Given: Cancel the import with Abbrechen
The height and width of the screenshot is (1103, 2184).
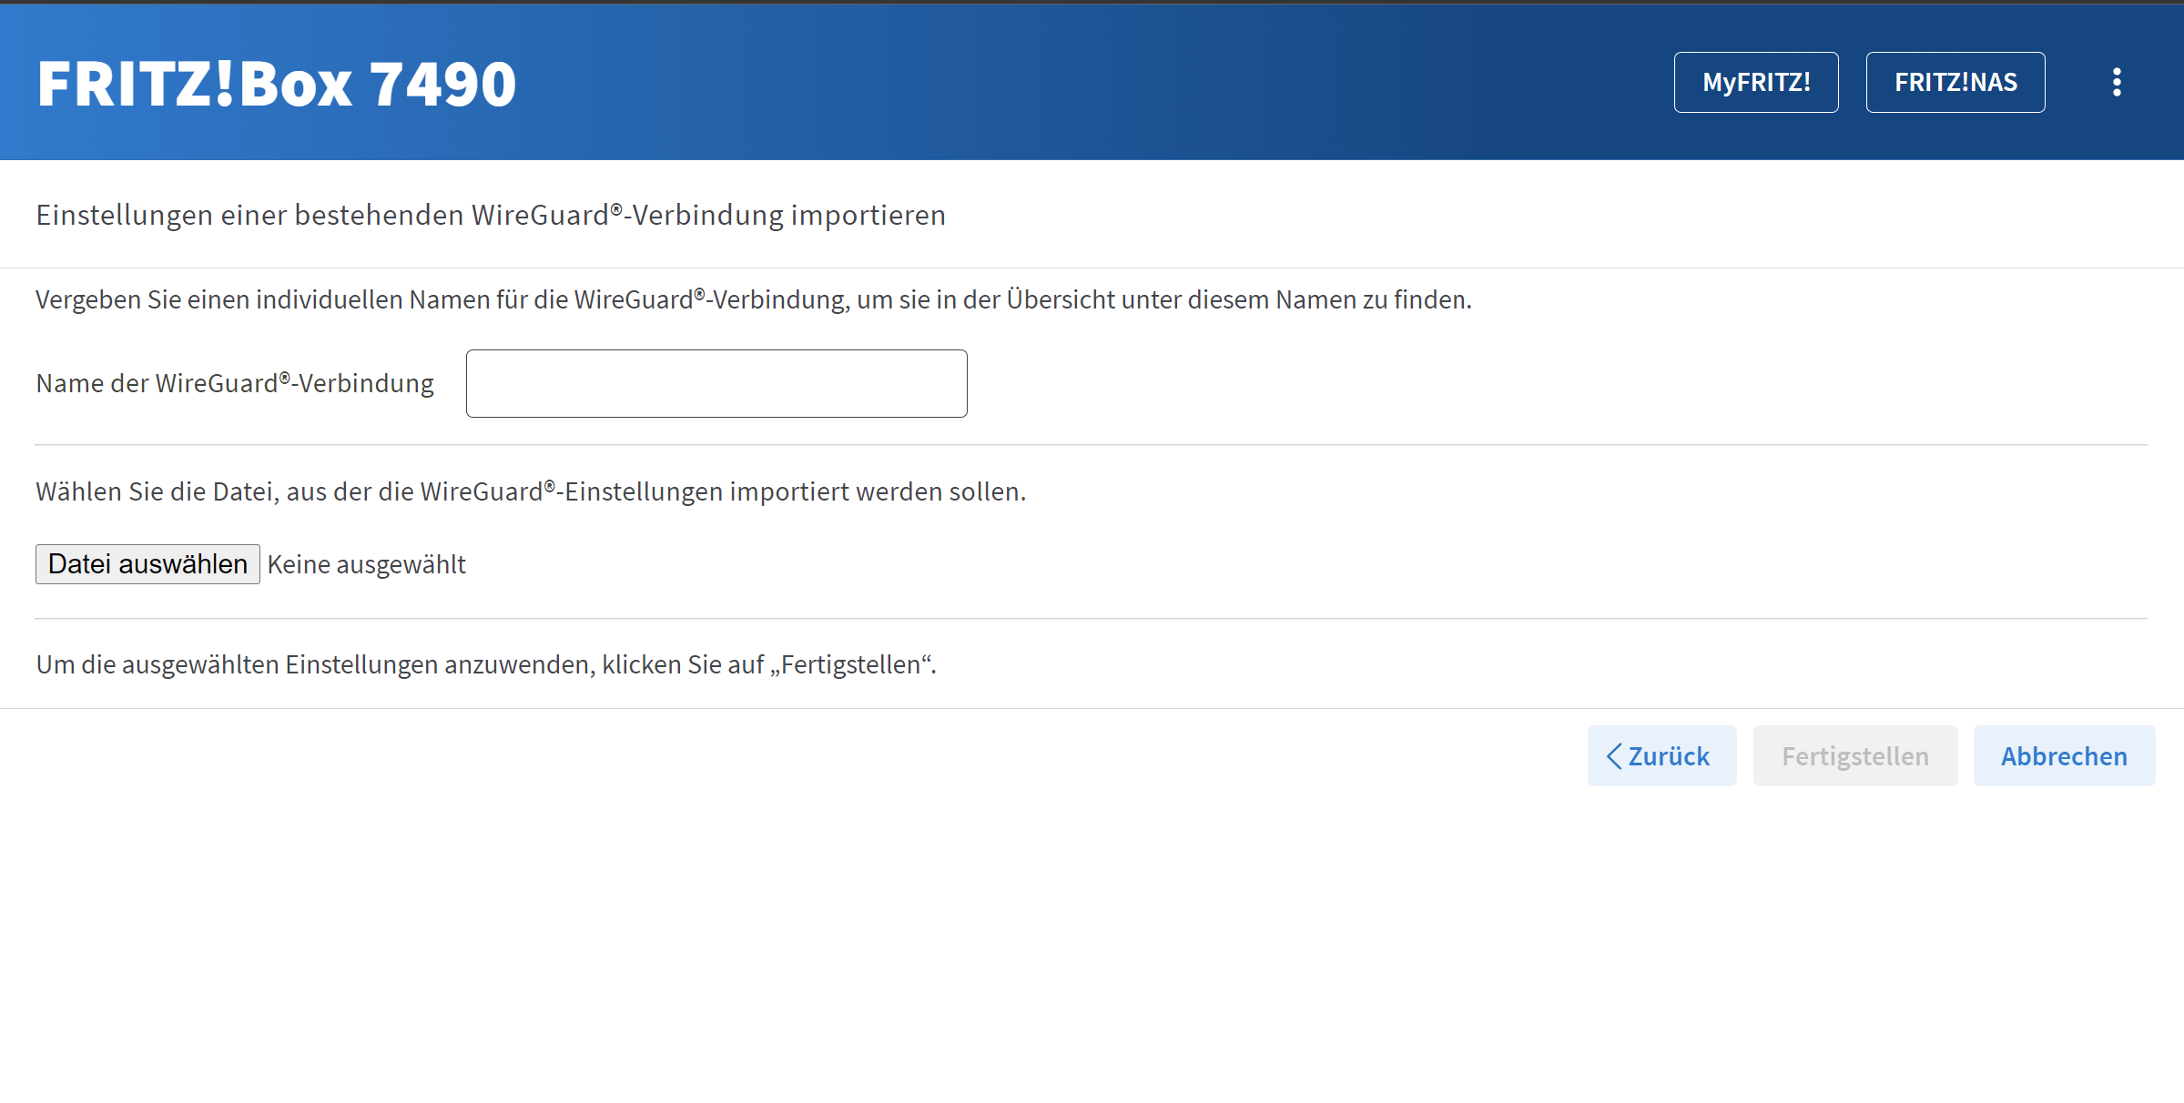Looking at the screenshot, I should tap(2063, 756).
